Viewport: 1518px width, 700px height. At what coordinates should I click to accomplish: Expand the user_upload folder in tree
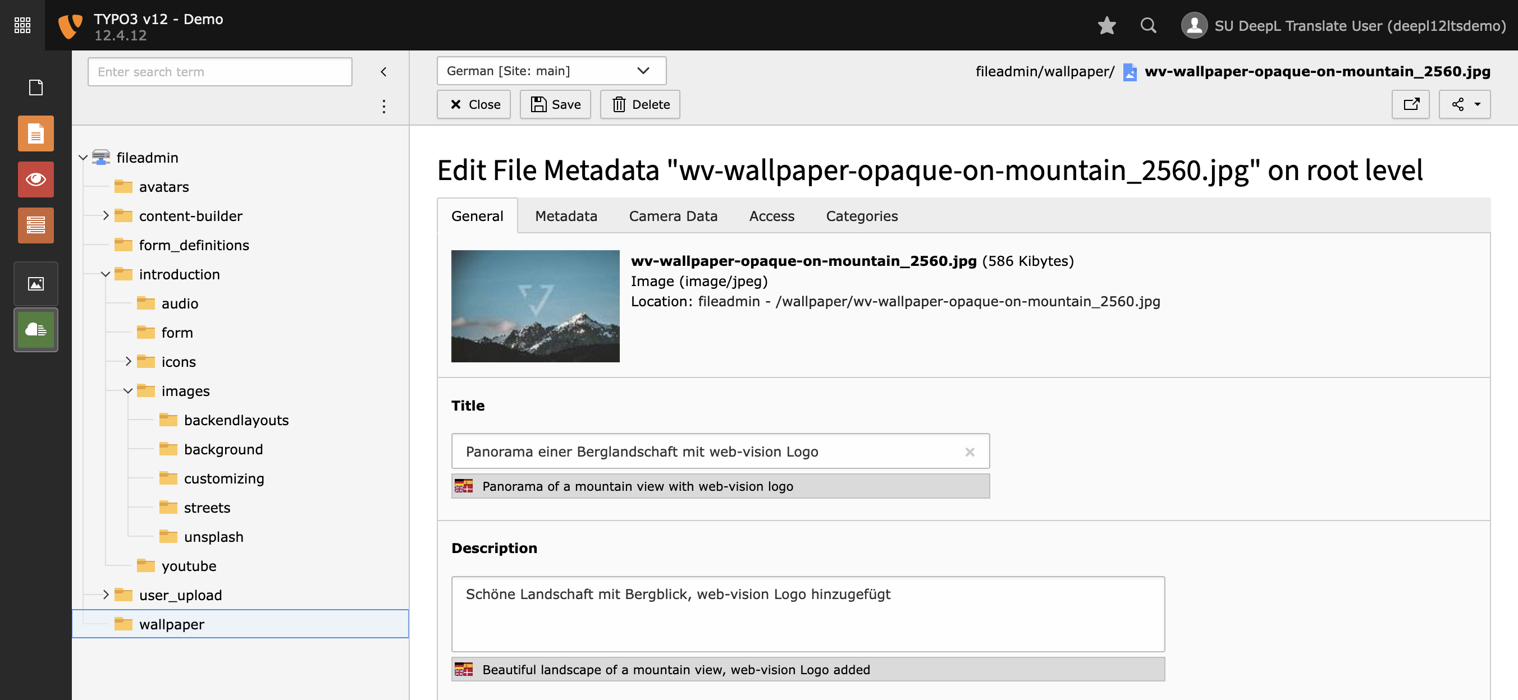104,595
